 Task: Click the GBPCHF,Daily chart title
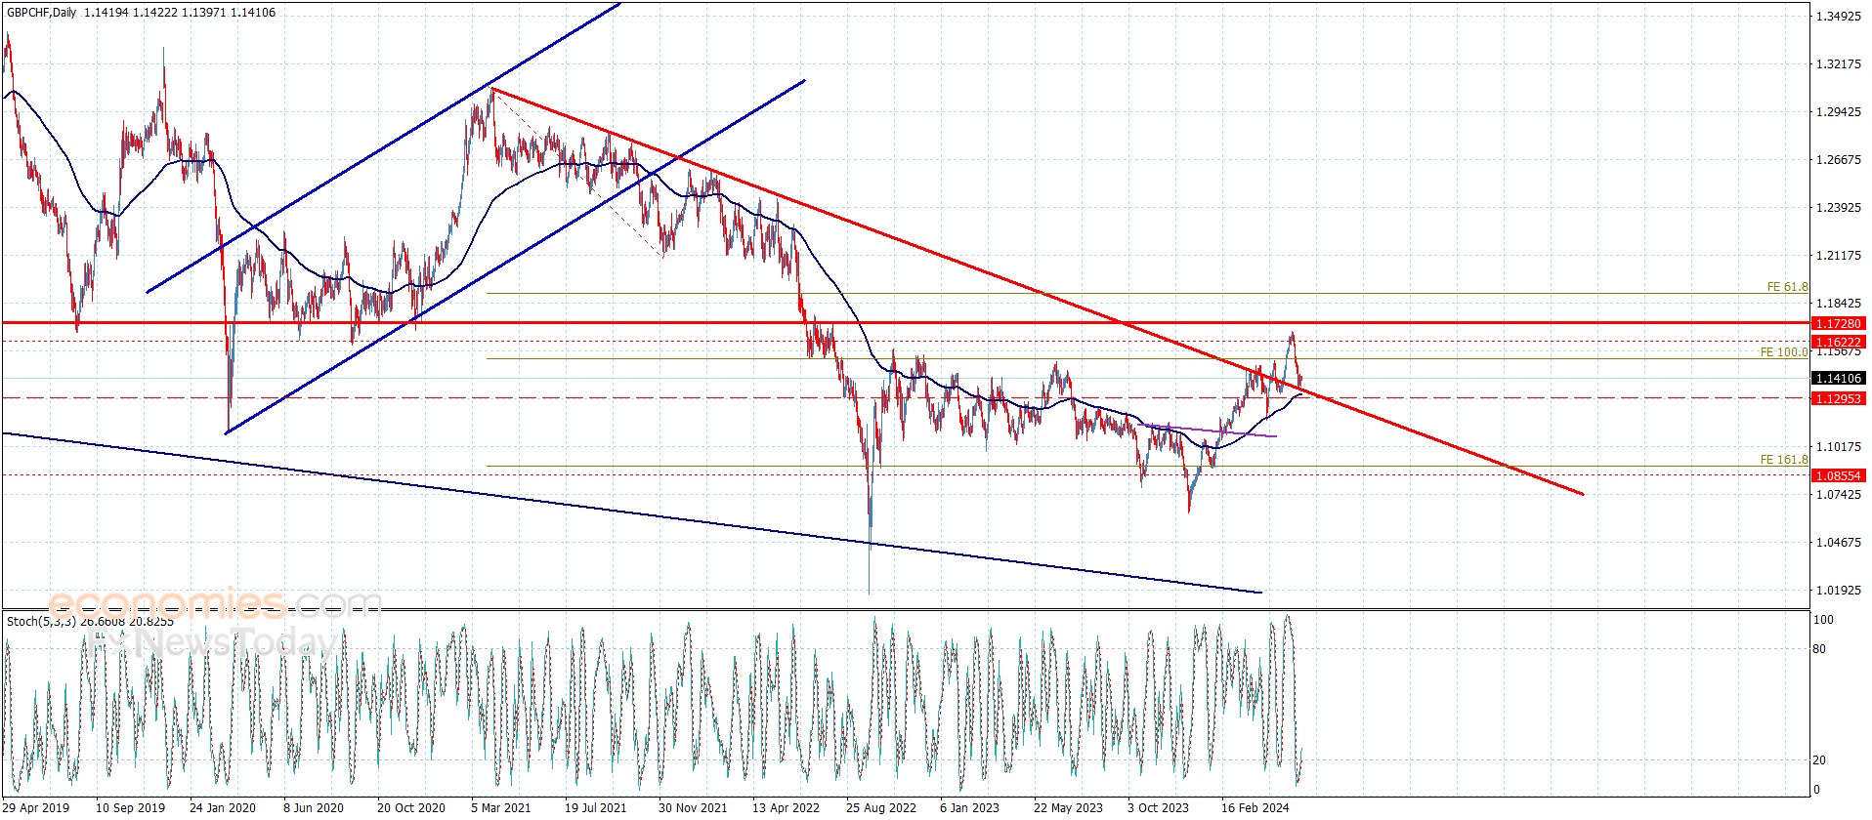41,13
